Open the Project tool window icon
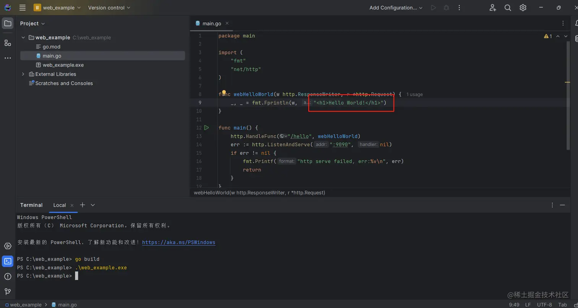 [x=8, y=24]
